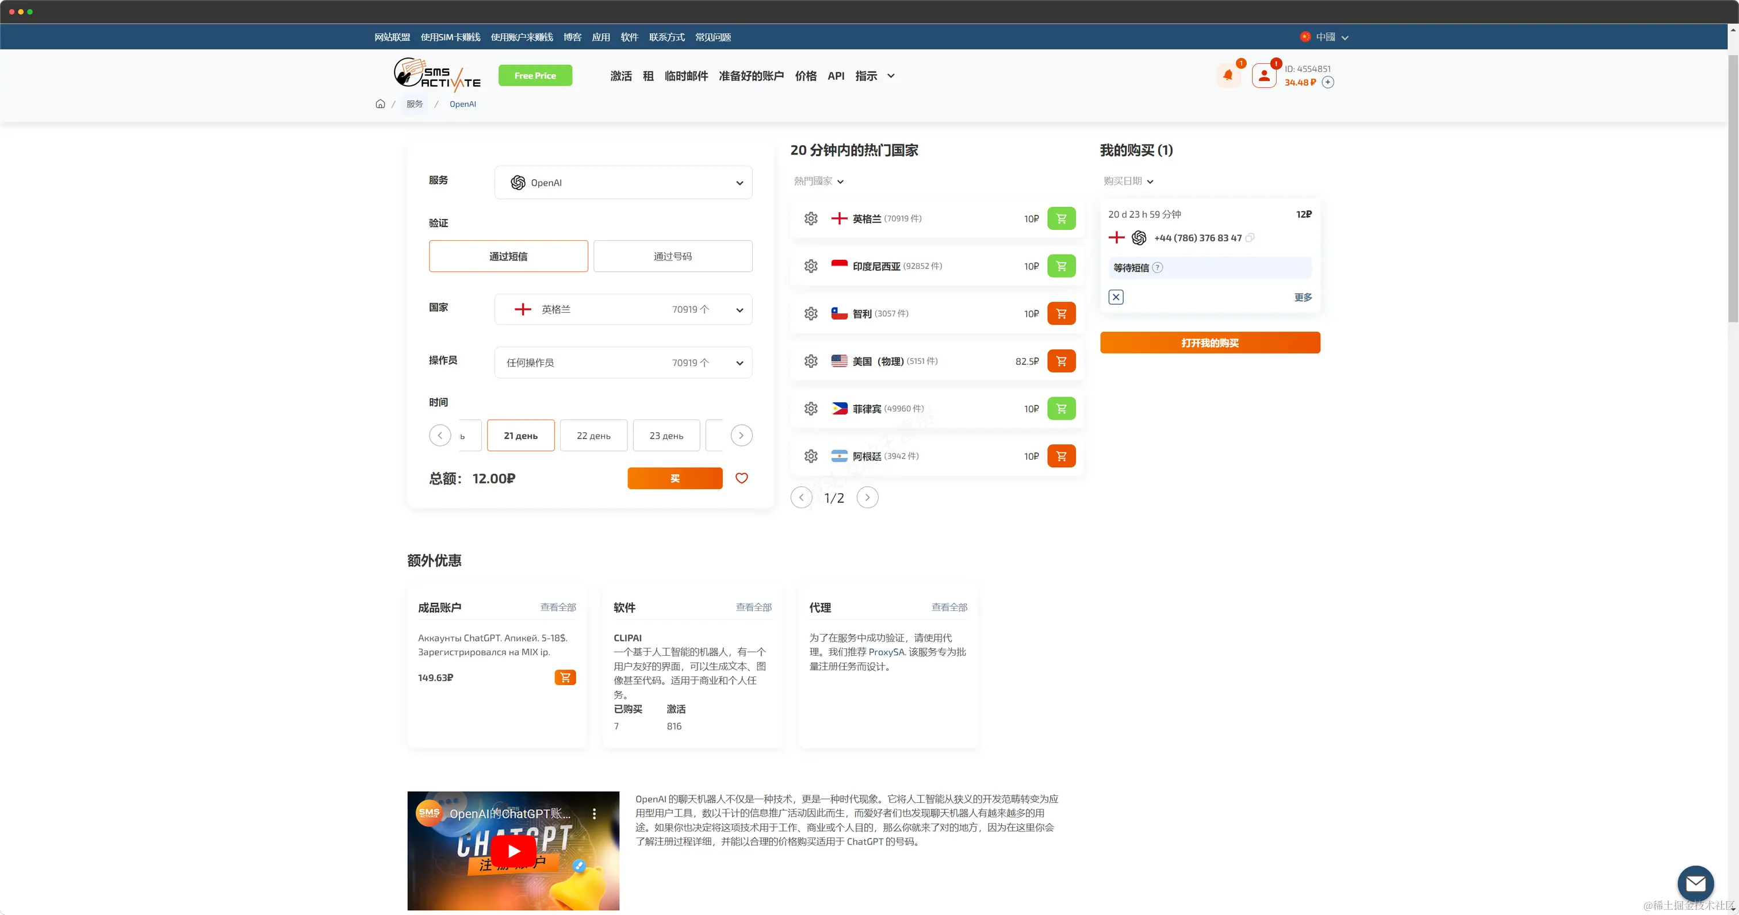Click 打开我的购买 button
1739x915 pixels.
click(1210, 343)
